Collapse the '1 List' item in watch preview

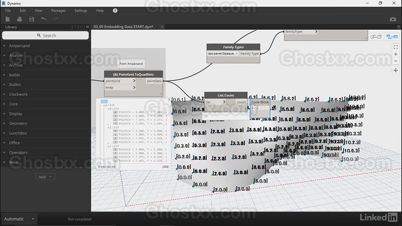click(x=108, y=127)
